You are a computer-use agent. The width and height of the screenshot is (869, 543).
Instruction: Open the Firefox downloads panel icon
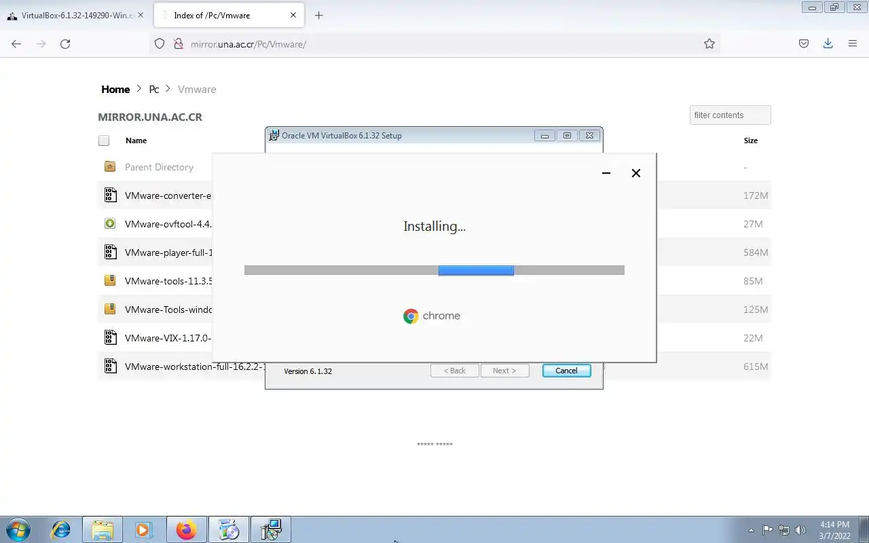[x=828, y=43]
